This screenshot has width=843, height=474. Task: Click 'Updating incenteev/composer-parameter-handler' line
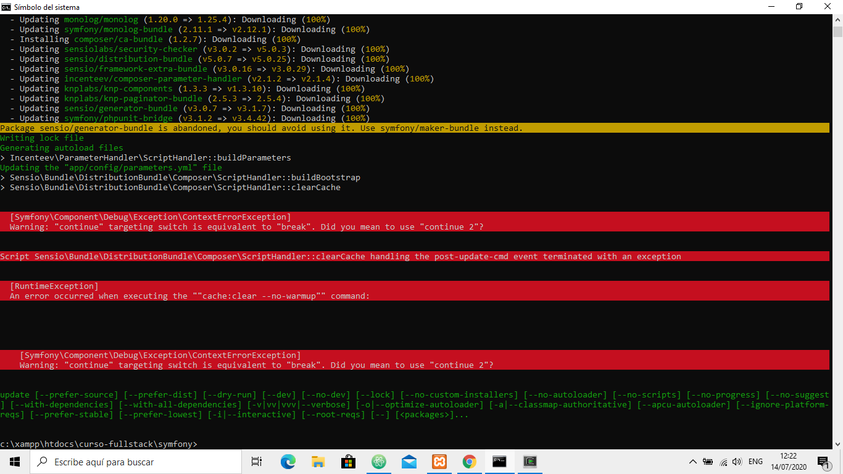[x=222, y=79]
